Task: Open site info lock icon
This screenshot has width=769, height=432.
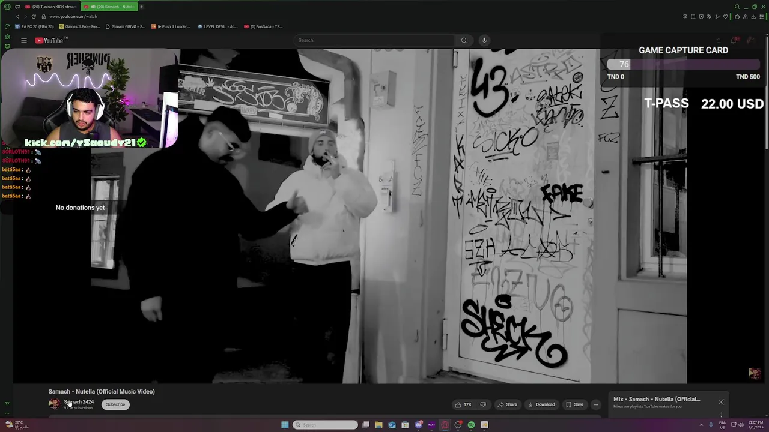Action: (43, 17)
